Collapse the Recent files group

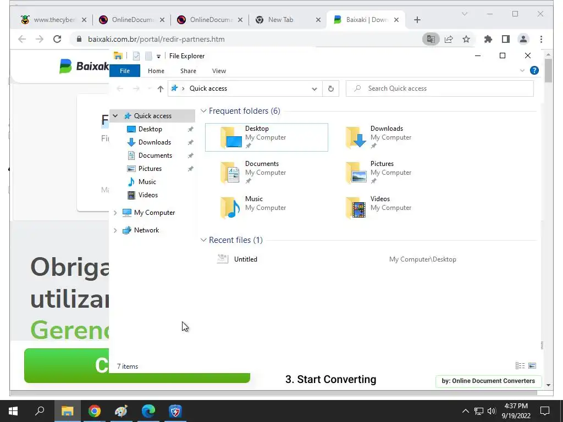click(x=203, y=240)
